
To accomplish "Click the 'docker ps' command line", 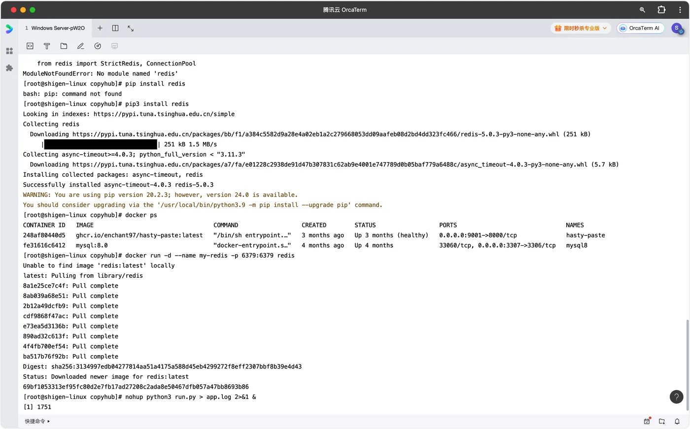I will (90, 215).
